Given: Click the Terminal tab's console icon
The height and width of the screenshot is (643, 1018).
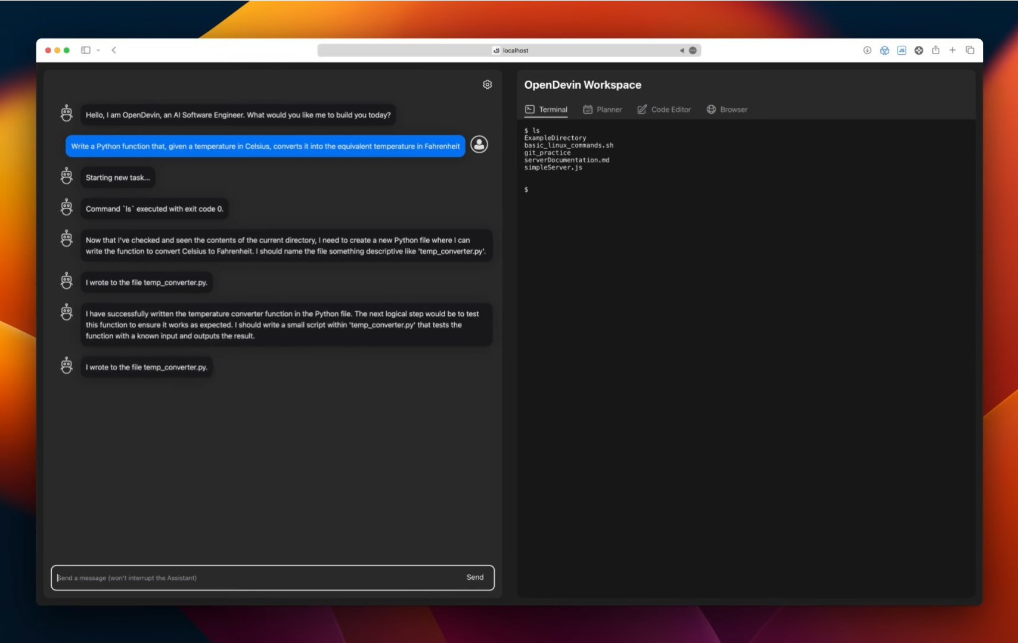Looking at the screenshot, I should (x=530, y=109).
